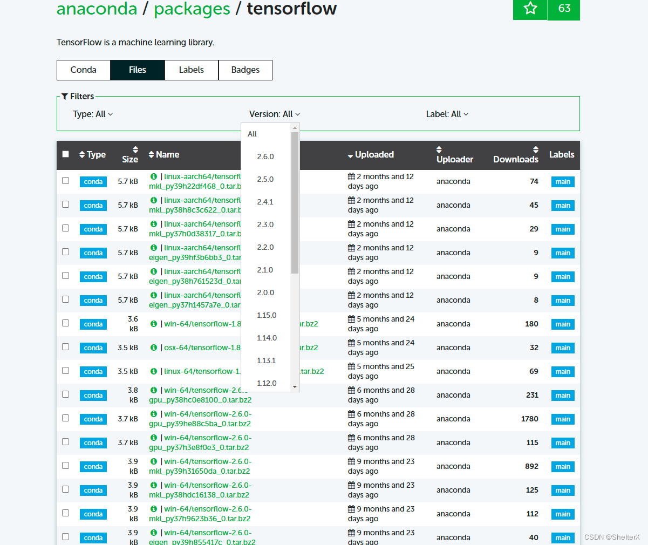The image size is (648, 545).
Task: Check the row with 45 downloads
Action: click(66, 204)
